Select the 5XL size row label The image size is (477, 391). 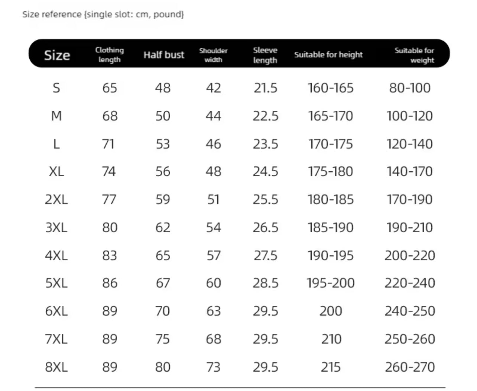[x=56, y=283]
